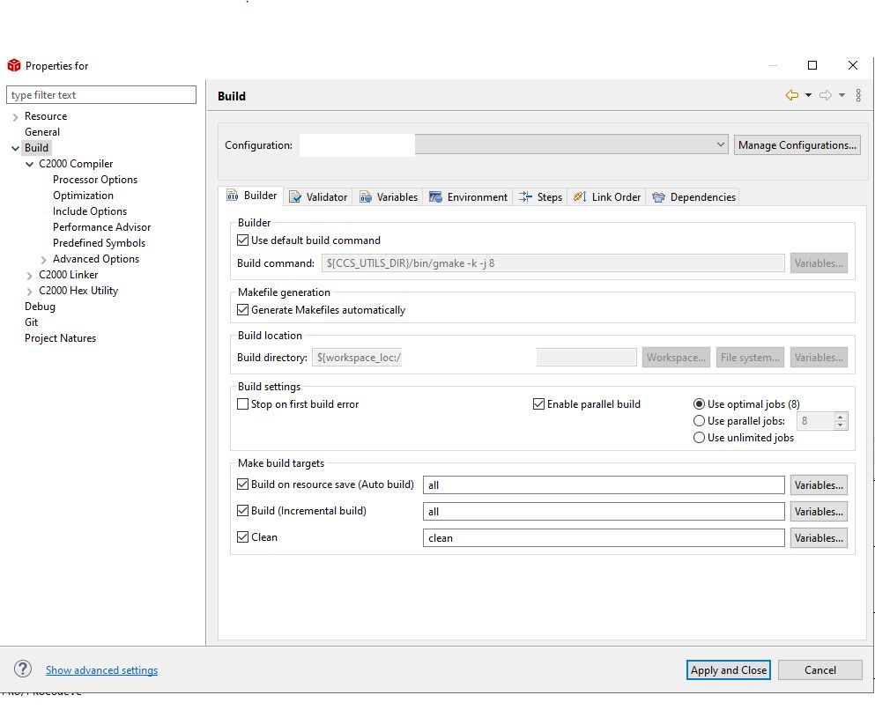This screenshot has height=710, width=875.
Task: Select Use parallel jobs radio button
Action: pyautogui.click(x=699, y=420)
